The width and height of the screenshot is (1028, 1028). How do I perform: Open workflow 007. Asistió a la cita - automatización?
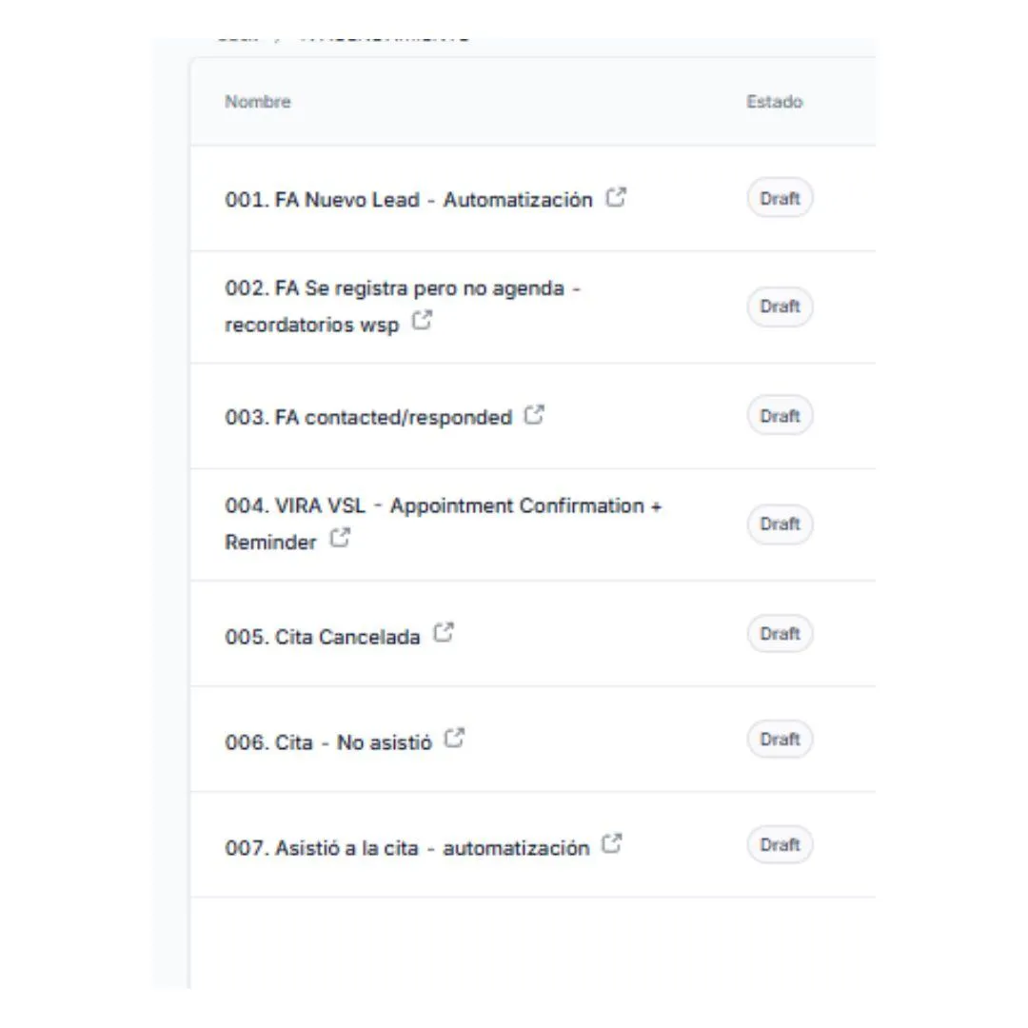coord(407,848)
